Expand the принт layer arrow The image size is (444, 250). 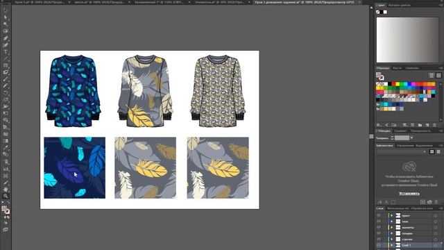pos(392,216)
